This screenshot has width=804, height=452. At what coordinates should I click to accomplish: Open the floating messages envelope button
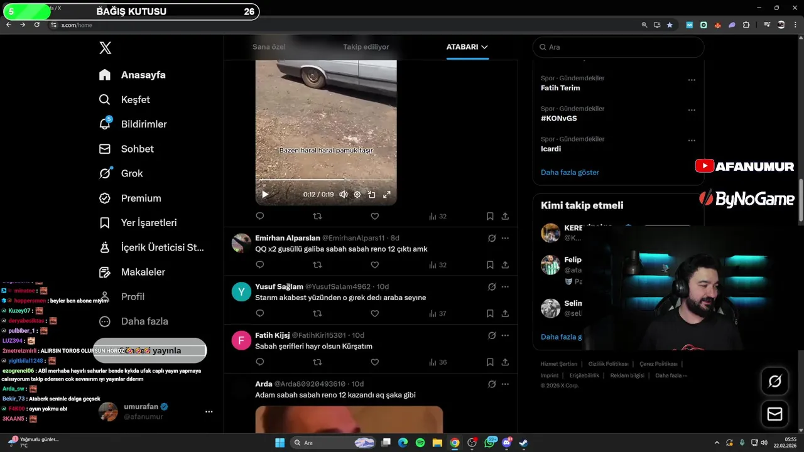coord(775,414)
